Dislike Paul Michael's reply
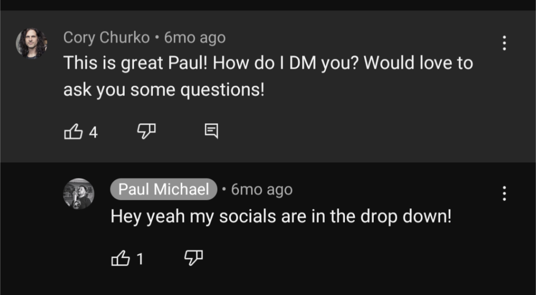The width and height of the screenshot is (536, 295). pyautogui.click(x=194, y=257)
